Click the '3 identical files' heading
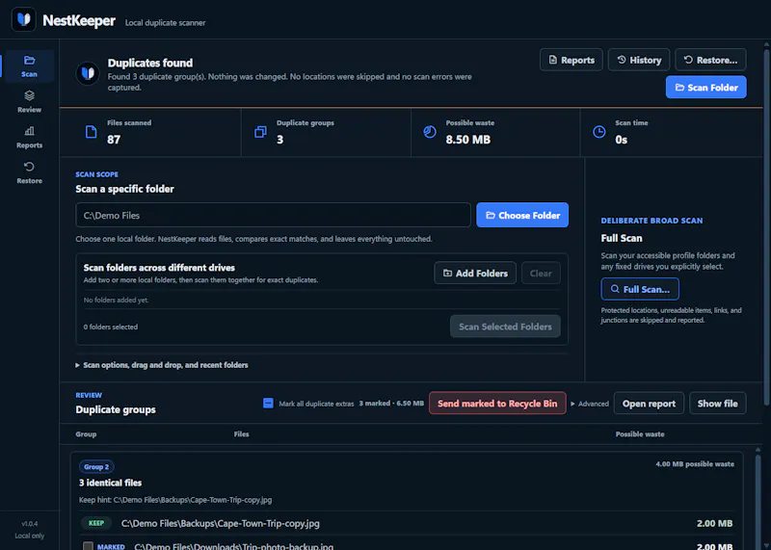 pos(110,483)
